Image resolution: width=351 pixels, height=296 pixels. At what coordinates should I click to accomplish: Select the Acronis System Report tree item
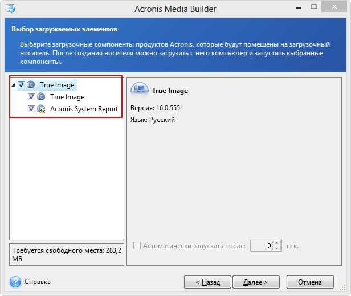[84, 109]
